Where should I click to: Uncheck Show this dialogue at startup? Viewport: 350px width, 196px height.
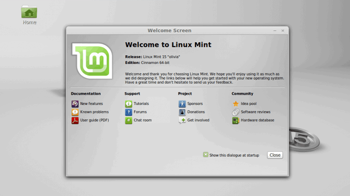click(206, 155)
